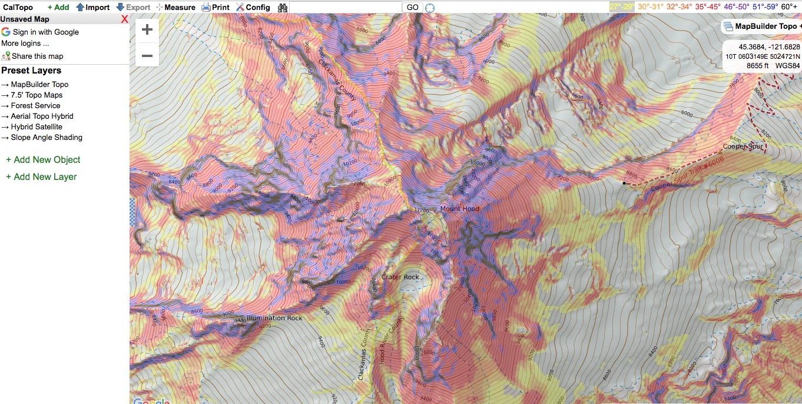The width and height of the screenshot is (802, 404).
Task: Click the GO button
Action: point(413,8)
